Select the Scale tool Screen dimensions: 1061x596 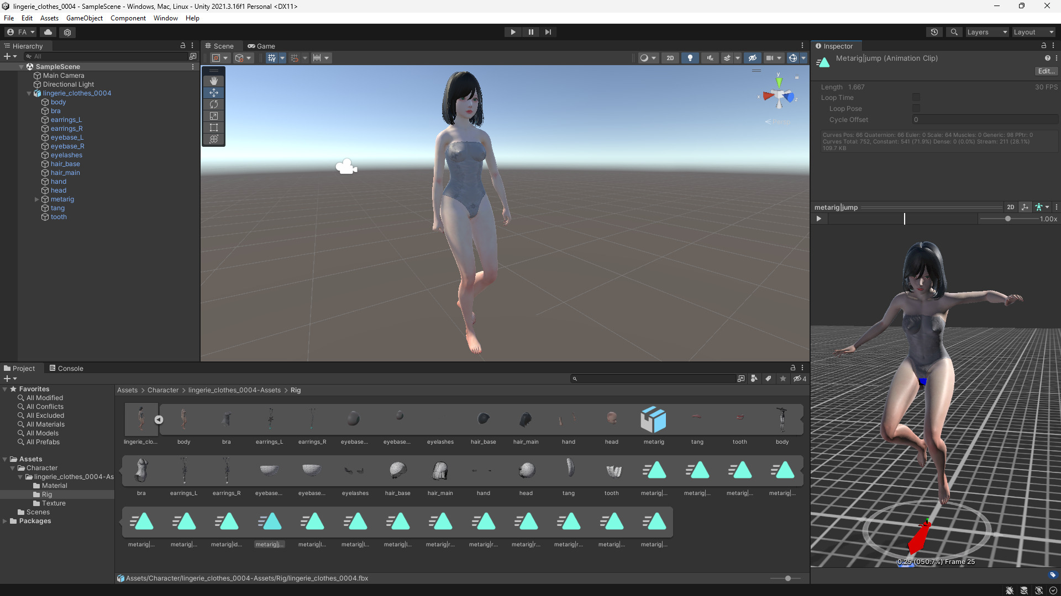coord(214,116)
